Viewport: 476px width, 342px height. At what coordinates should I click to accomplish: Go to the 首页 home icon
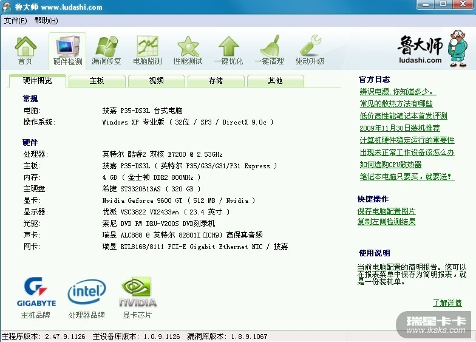pos(25,51)
